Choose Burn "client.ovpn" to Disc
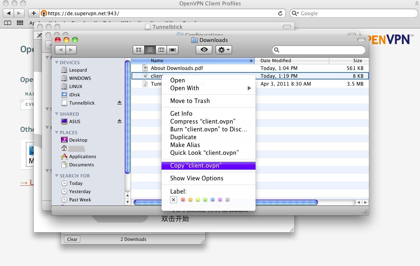The width and height of the screenshot is (420, 266). [209, 129]
